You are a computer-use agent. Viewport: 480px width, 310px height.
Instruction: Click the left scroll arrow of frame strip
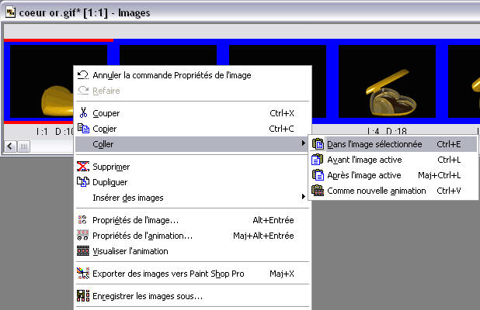pyautogui.click(x=10, y=146)
